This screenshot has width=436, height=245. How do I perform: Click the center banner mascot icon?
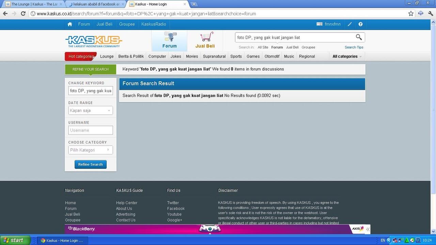(x=210, y=229)
